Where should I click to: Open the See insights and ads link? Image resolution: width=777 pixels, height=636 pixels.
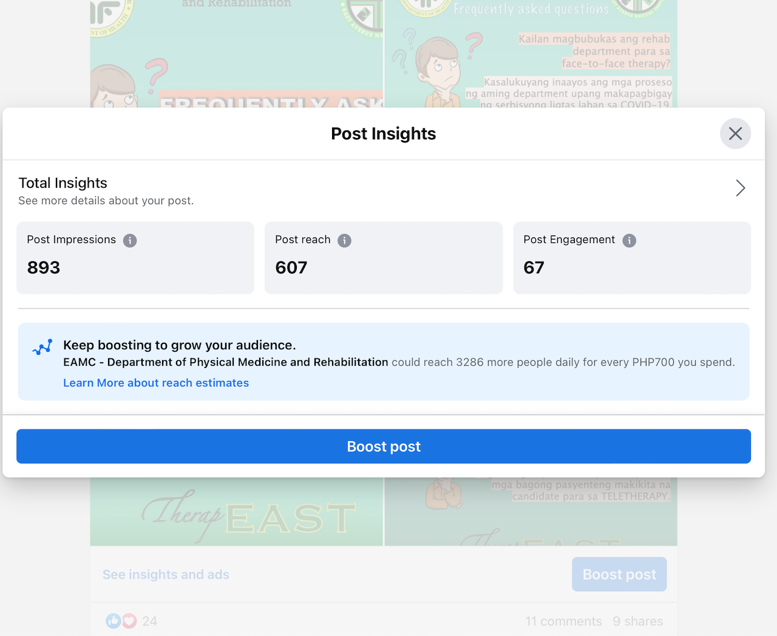tap(166, 575)
